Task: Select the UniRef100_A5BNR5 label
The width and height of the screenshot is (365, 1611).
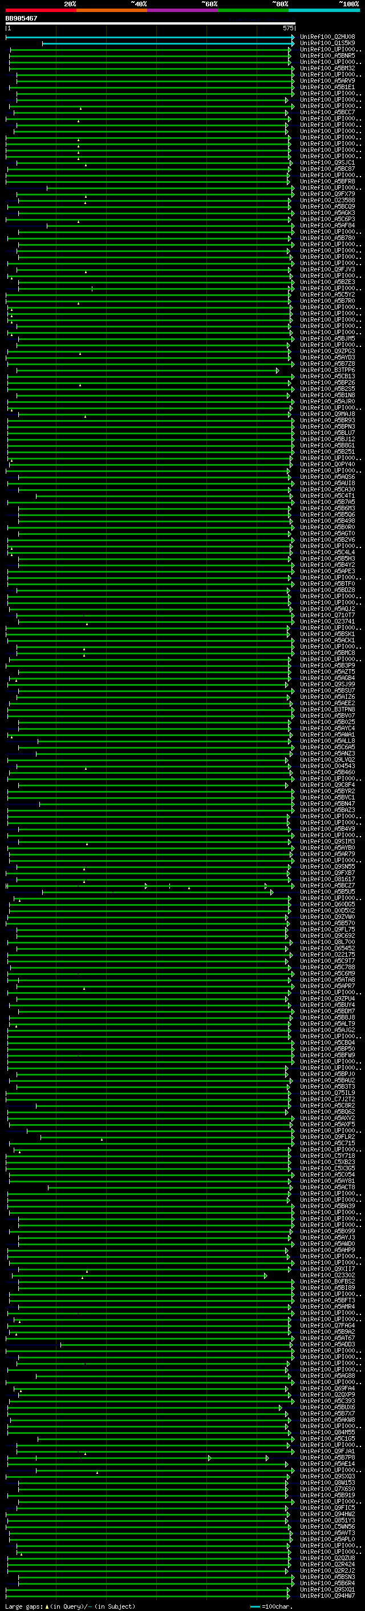Action: [x=327, y=55]
